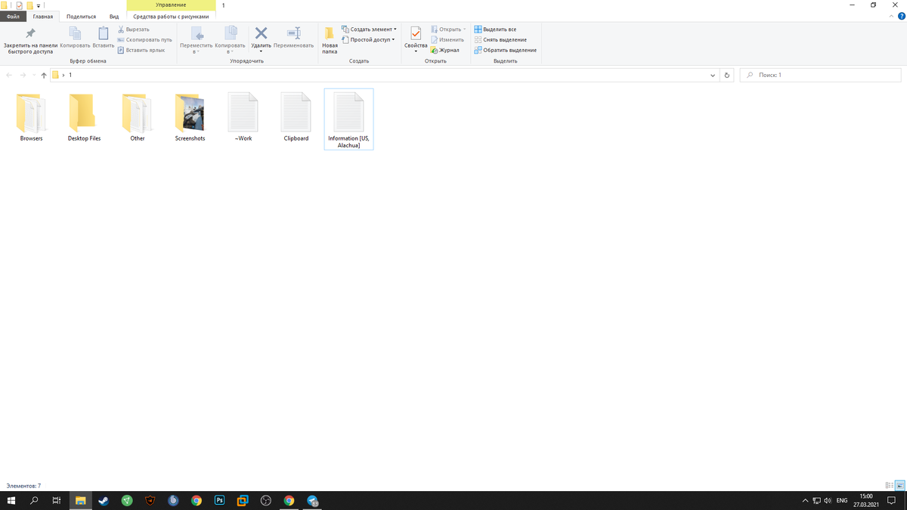Click the Управление contextual tab header
This screenshot has height=510, width=907.
[171, 5]
